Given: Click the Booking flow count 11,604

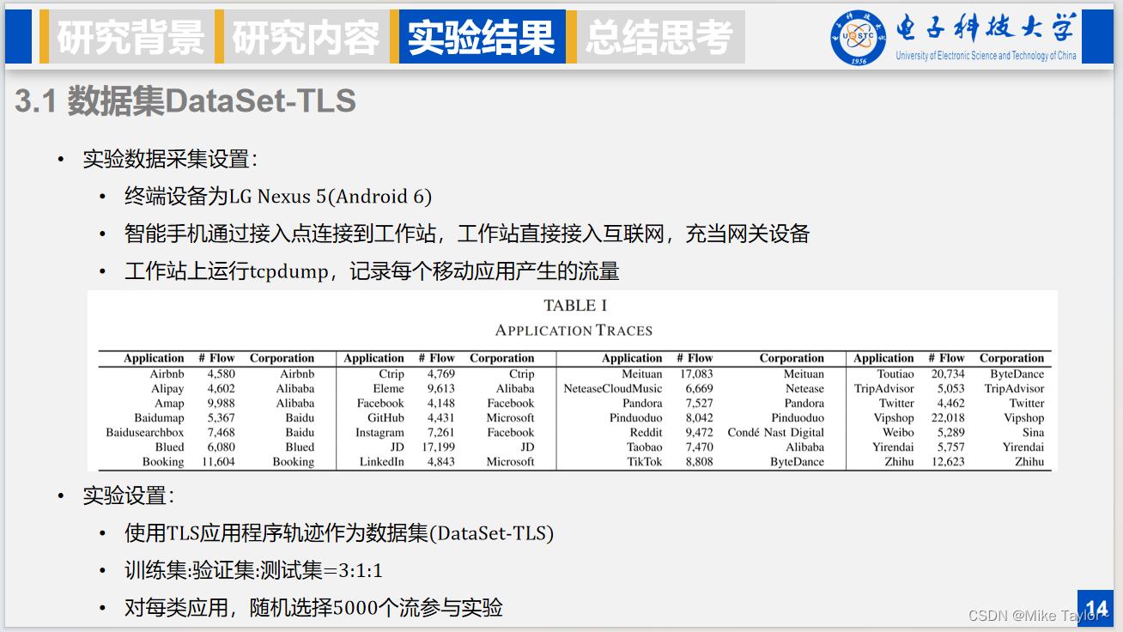Looking at the screenshot, I should 218,462.
